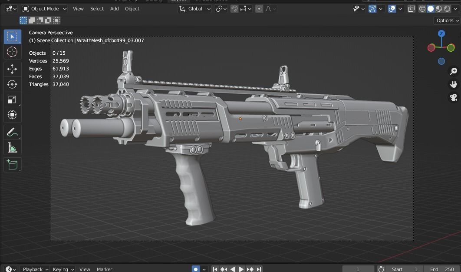461x272 pixels.
Task: Click the End frame field
Action: (x=442, y=269)
